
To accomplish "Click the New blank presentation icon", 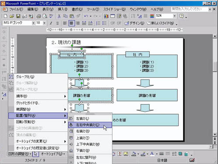I will click(x=5, y=16).
